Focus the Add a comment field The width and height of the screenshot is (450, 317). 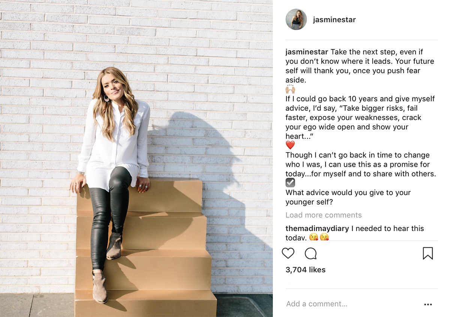[x=337, y=304]
